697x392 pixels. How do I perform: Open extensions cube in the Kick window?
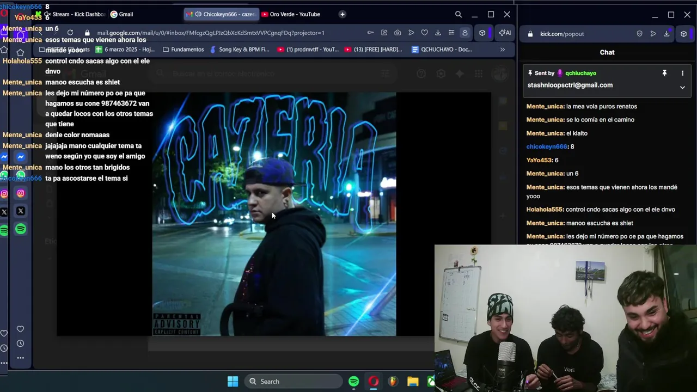click(x=683, y=34)
